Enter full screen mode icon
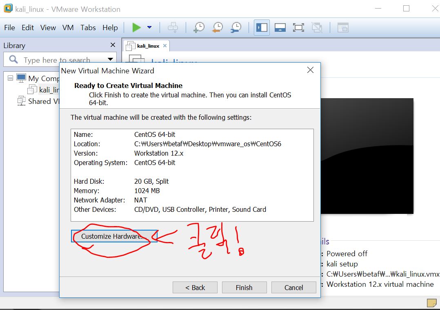The image size is (440, 310). tap(298, 27)
